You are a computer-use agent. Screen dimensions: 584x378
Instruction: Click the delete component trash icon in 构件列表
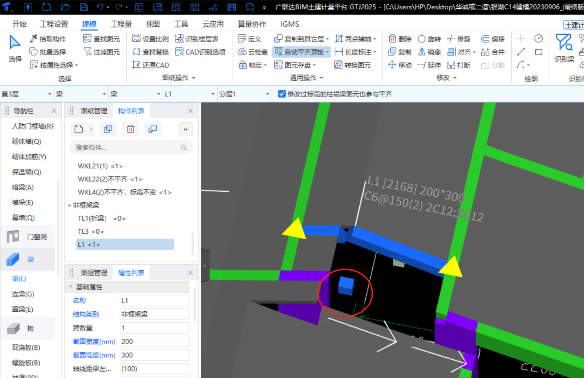coord(130,129)
